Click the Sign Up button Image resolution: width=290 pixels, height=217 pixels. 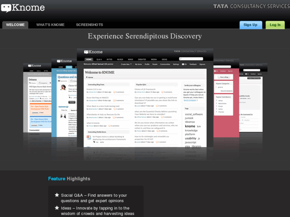pyautogui.click(x=251, y=25)
